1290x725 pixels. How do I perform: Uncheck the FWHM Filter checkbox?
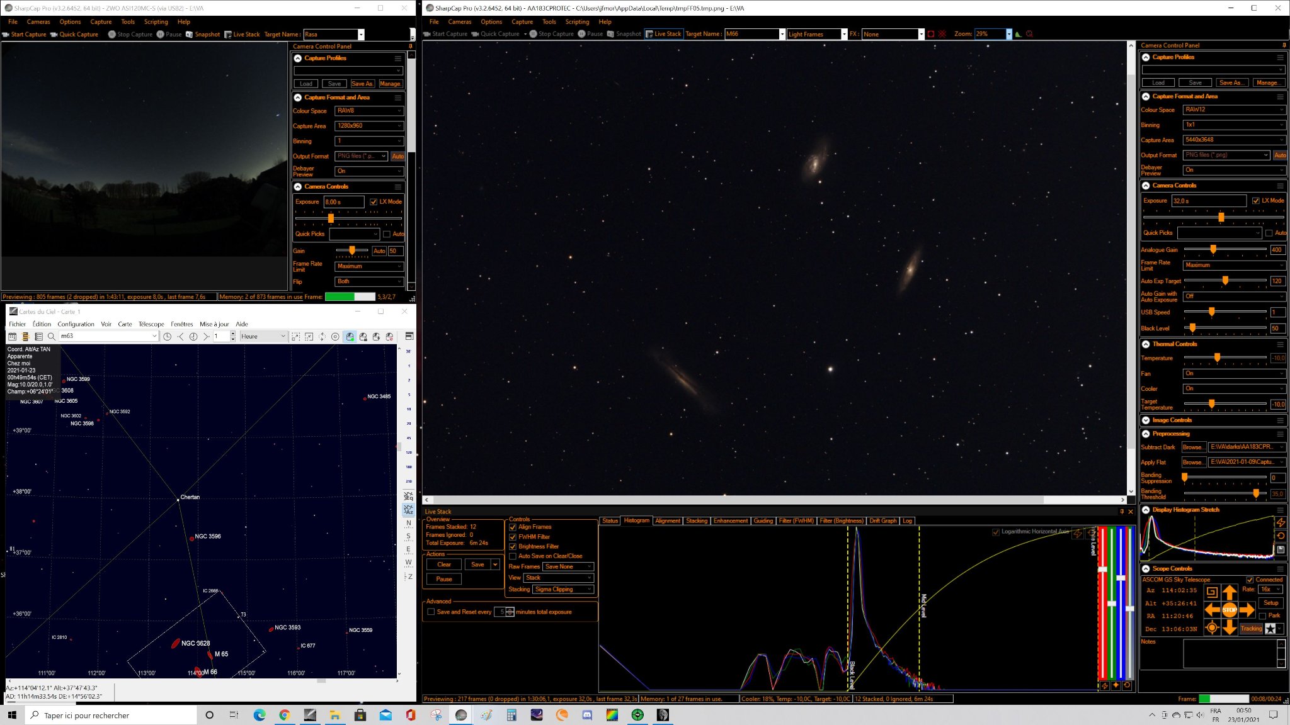click(x=513, y=537)
